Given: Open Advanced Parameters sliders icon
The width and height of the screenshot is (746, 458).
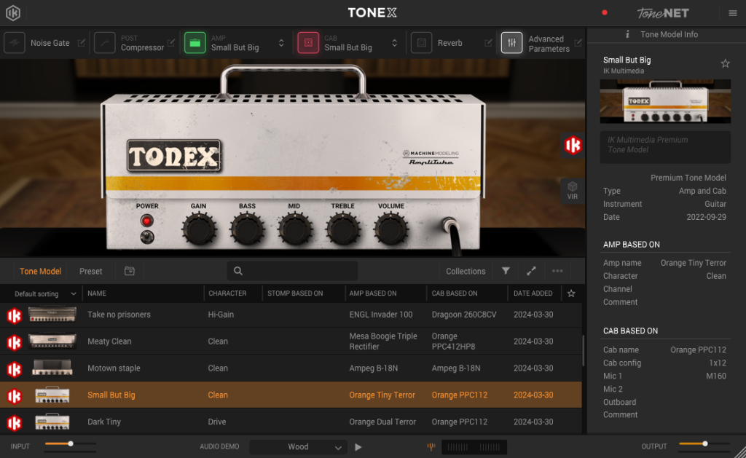Looking at the screenshot, I should tap(512, 43).
